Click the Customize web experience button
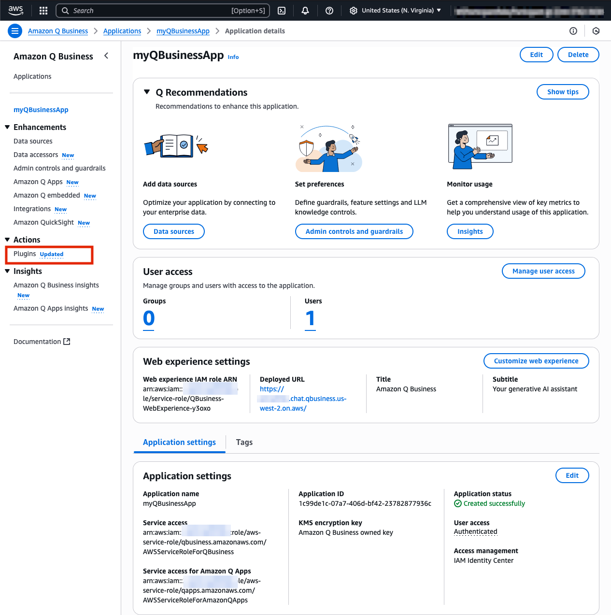The width and height of the screenshot is (611, 615). [536, 361]
